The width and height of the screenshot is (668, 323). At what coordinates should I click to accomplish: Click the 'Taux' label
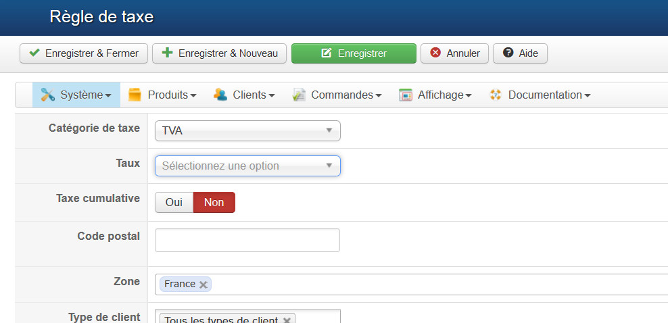click(128, 163)
